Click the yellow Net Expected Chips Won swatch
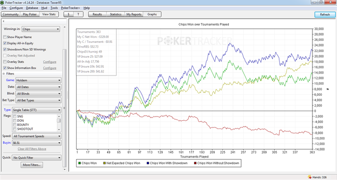 pos(104,163)
